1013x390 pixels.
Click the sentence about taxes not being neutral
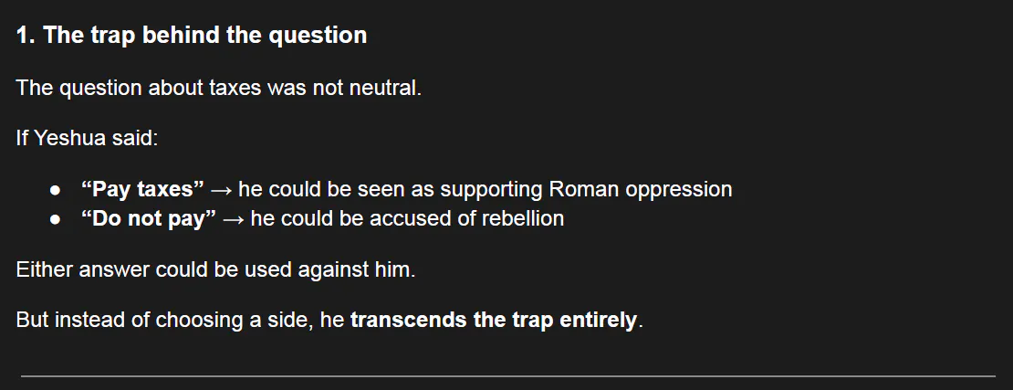(x=219, y=89)
